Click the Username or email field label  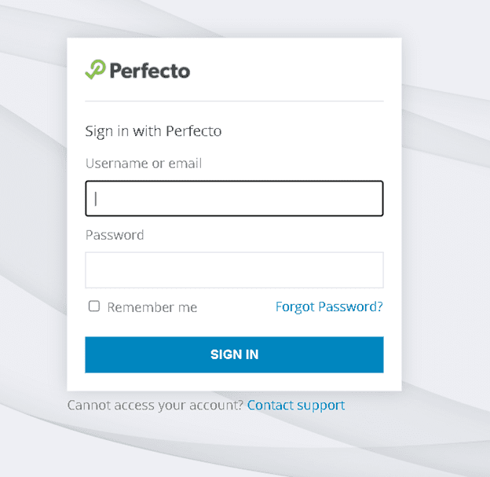click(144, 163)
